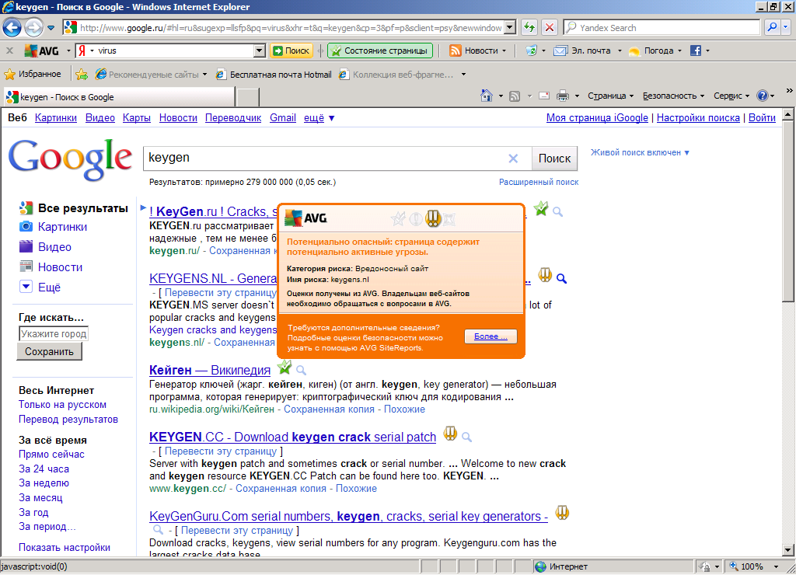Click green AVG rating beside Кейген Википедия
This screenshot has height=575, width=796.
pyautogui.click(x=285, y=367)
